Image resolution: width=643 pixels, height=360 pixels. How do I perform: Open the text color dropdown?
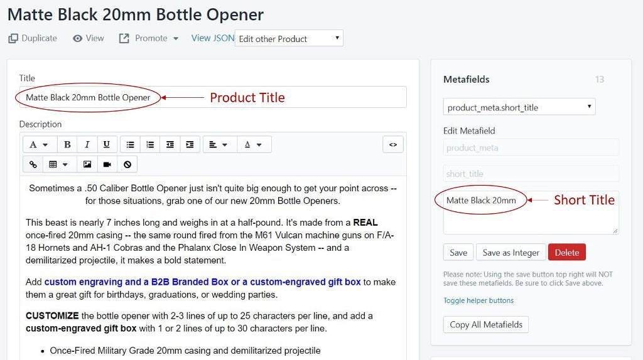[x=253, y=145]
